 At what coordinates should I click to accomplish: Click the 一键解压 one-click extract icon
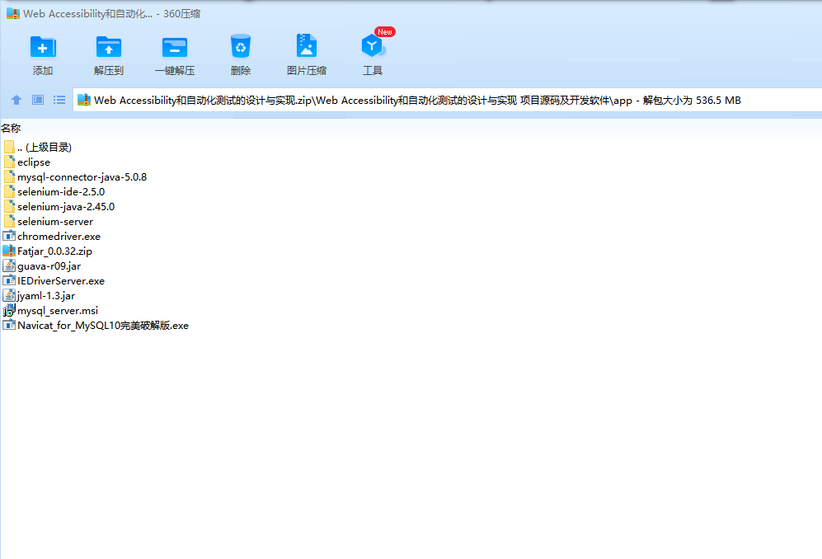(x=175, y=47)
